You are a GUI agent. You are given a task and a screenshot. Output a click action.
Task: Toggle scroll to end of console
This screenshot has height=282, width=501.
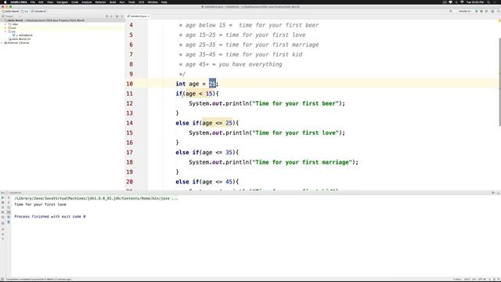point(9,212)
